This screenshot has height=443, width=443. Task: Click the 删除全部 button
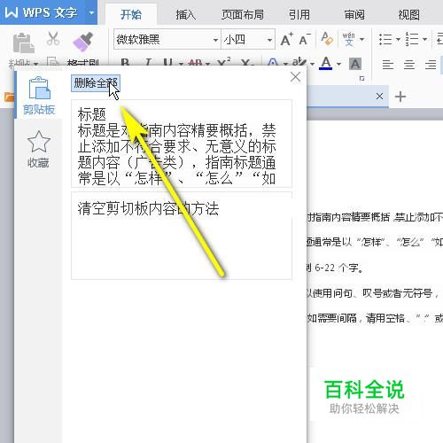(96, 83)
